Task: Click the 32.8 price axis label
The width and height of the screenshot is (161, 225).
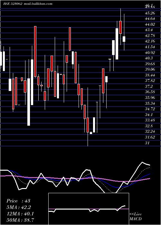Action: point(149,126)
